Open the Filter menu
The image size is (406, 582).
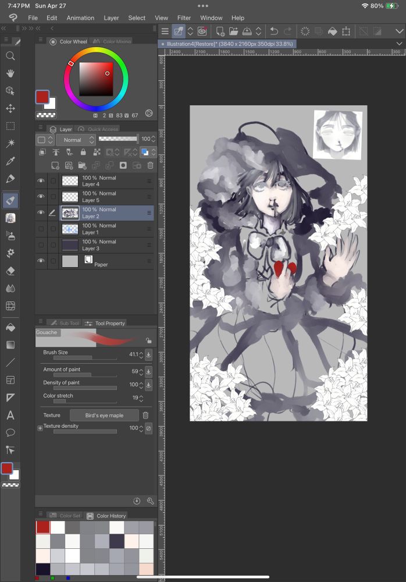[184, 18]
